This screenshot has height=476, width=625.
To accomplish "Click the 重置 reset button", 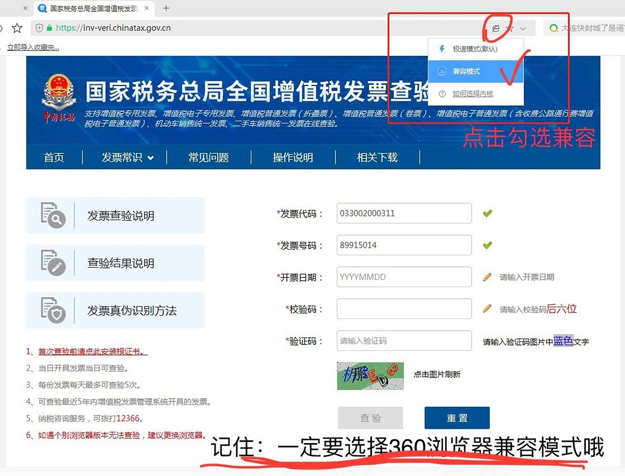I will coord(457,418).
